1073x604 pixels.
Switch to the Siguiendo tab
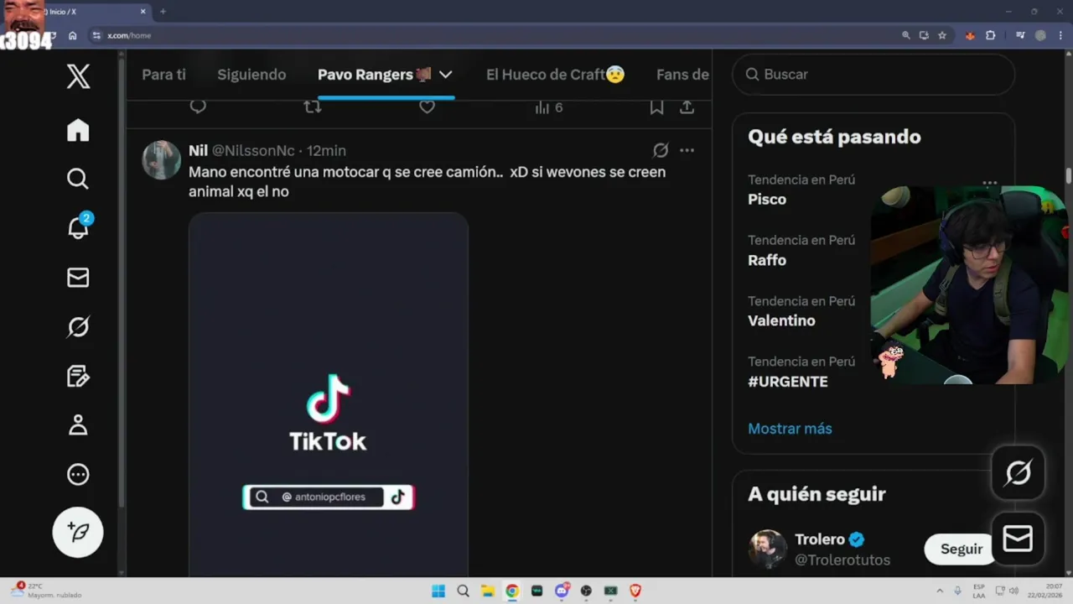coord(251,74)
